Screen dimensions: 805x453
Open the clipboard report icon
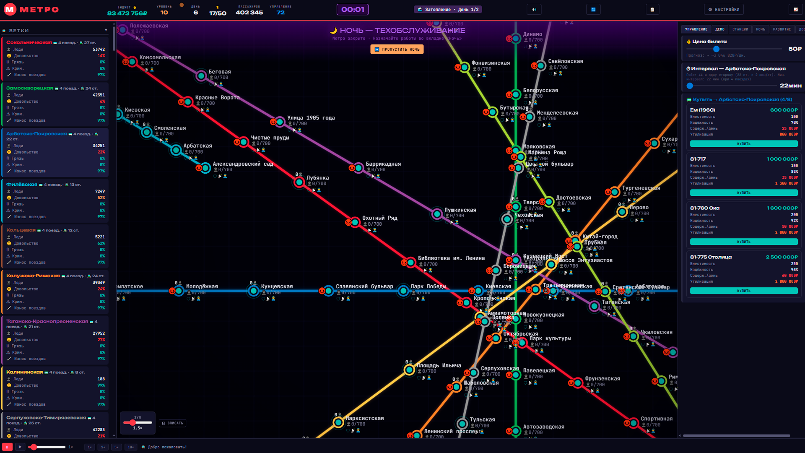click(x=652, y=10)
